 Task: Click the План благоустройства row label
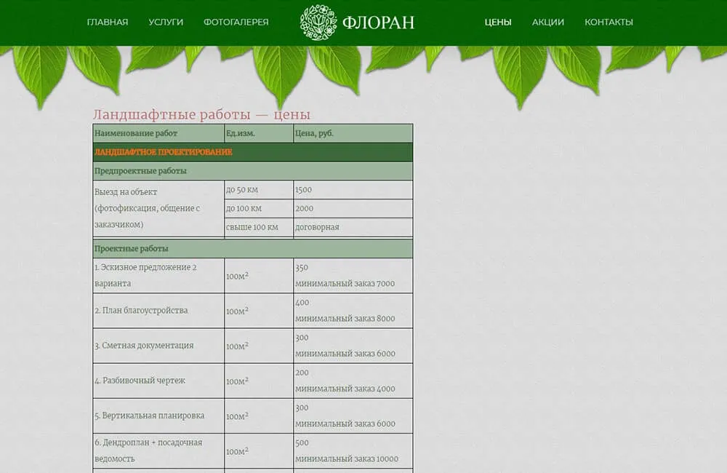(x=141, y=311)
